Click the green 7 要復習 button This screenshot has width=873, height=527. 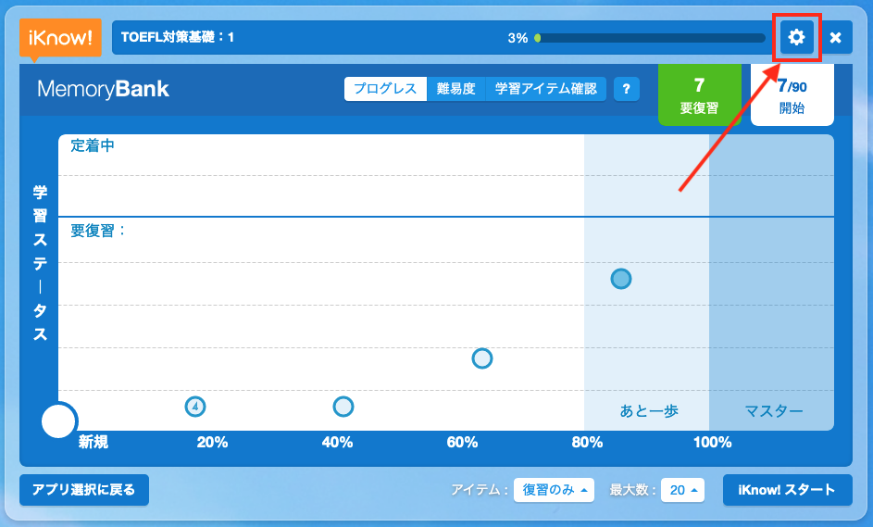click(x=699, y=94)
